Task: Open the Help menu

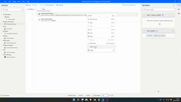Action: (28, 1)
